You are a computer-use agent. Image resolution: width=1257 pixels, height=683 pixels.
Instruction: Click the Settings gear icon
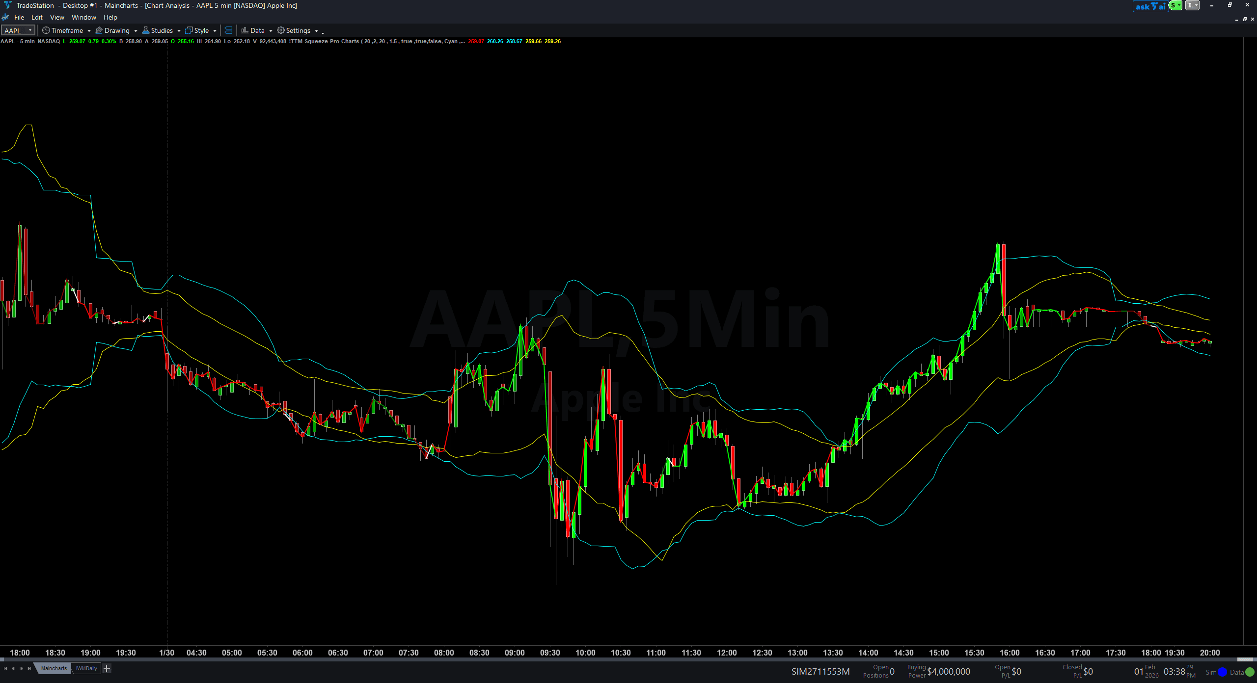tap(280, 30)
